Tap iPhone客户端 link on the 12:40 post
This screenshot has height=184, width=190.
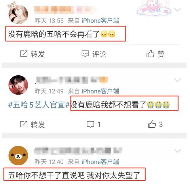pyautogui.click(x=100, y=162)
